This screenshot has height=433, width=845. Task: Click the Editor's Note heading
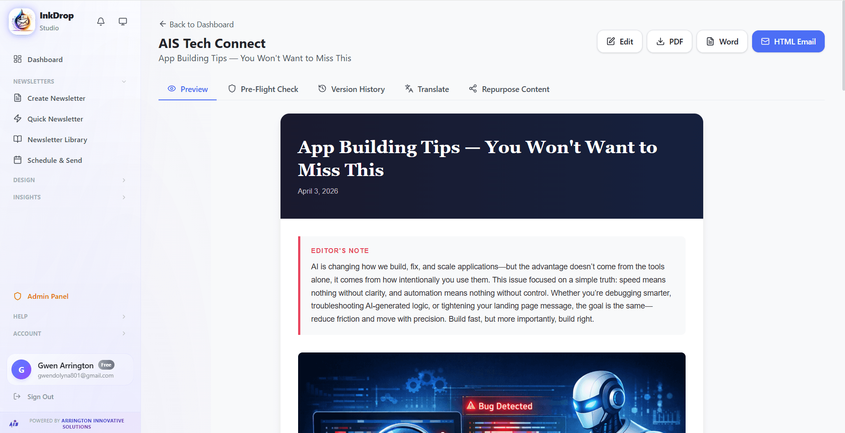(x=340, y=250)
